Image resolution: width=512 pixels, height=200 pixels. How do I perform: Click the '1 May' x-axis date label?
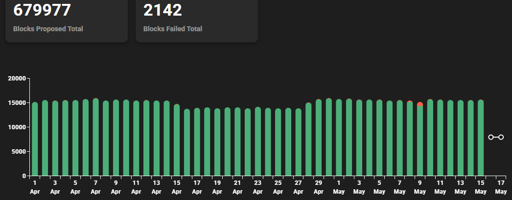tap(339, 187)
